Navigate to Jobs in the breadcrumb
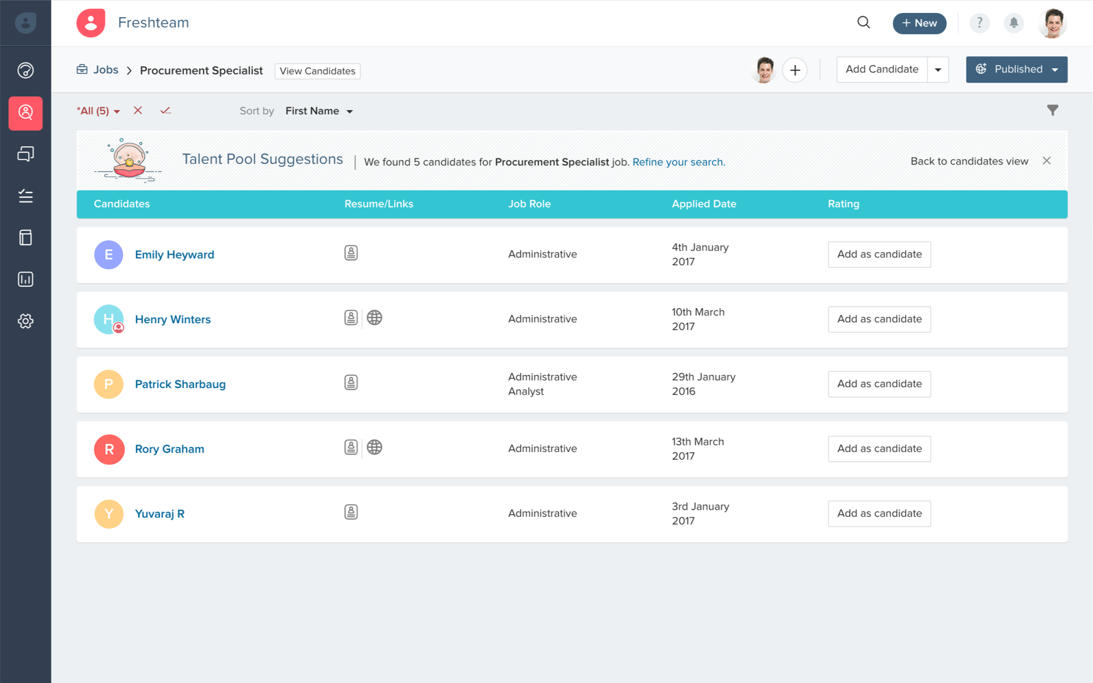 click(107, 70)
